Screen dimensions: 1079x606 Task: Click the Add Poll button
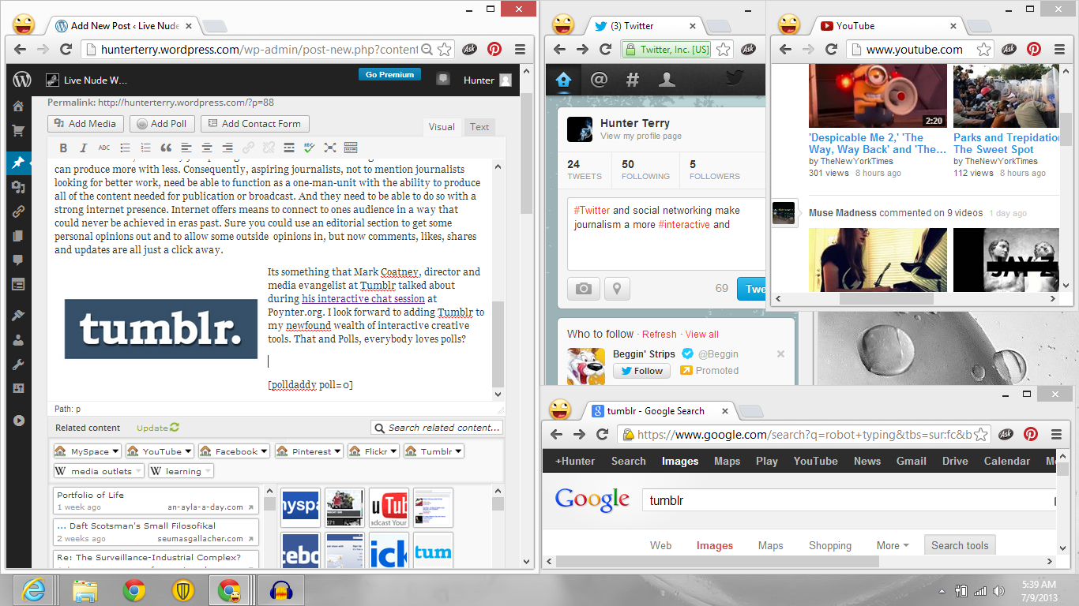click(x=162, y=124)
